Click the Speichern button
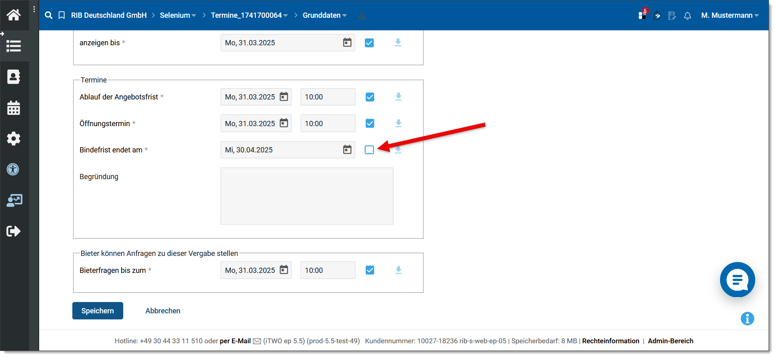This screenshot has height=357, width=775. [98, 311]
